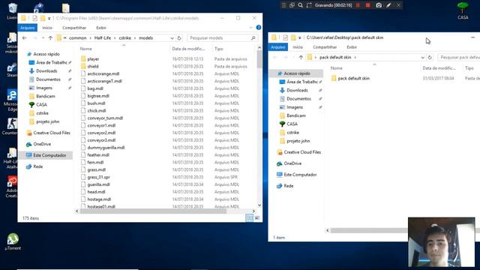This screenshot has width=480, height=270.
Task: Open Bandicam folder in models window sidebar
Action: pyautogui.click(x=45, y=96)
